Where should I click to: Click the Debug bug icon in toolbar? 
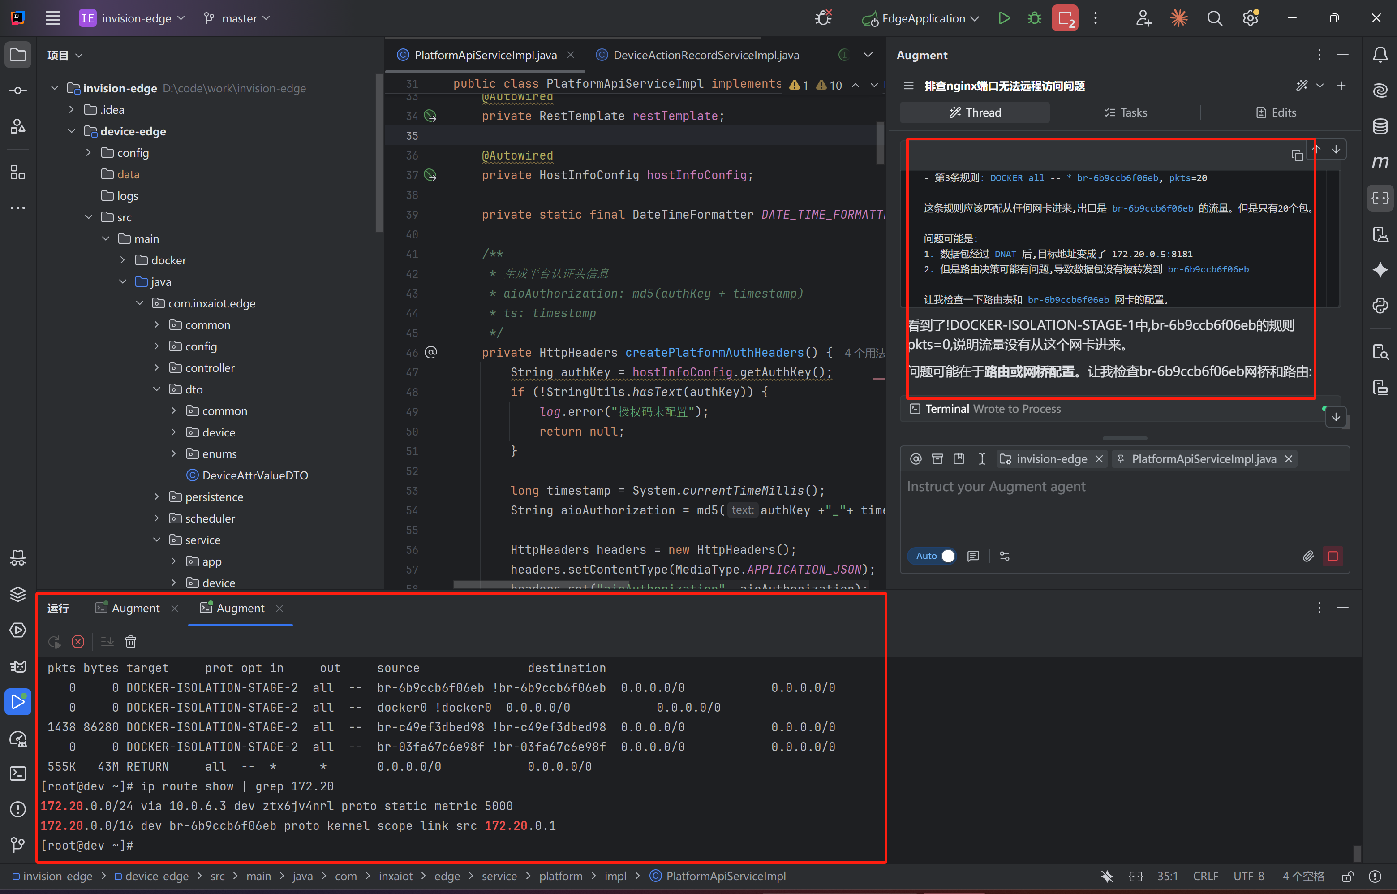click(x=1034, y=18)
